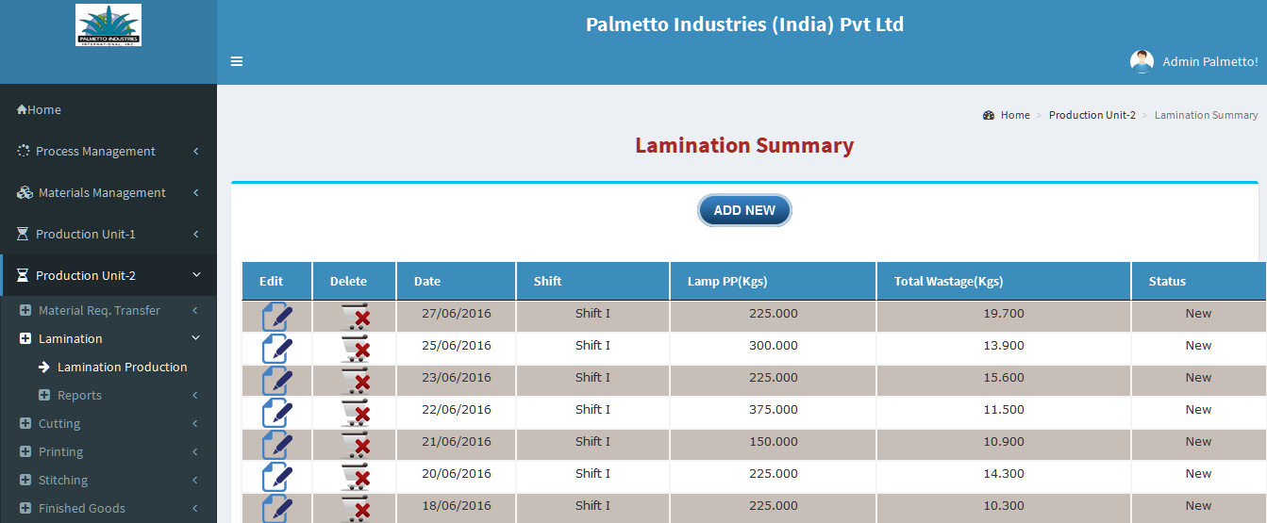Expand Material Req. Transfer chevron
1267x523 pixels.
[195, 310]
